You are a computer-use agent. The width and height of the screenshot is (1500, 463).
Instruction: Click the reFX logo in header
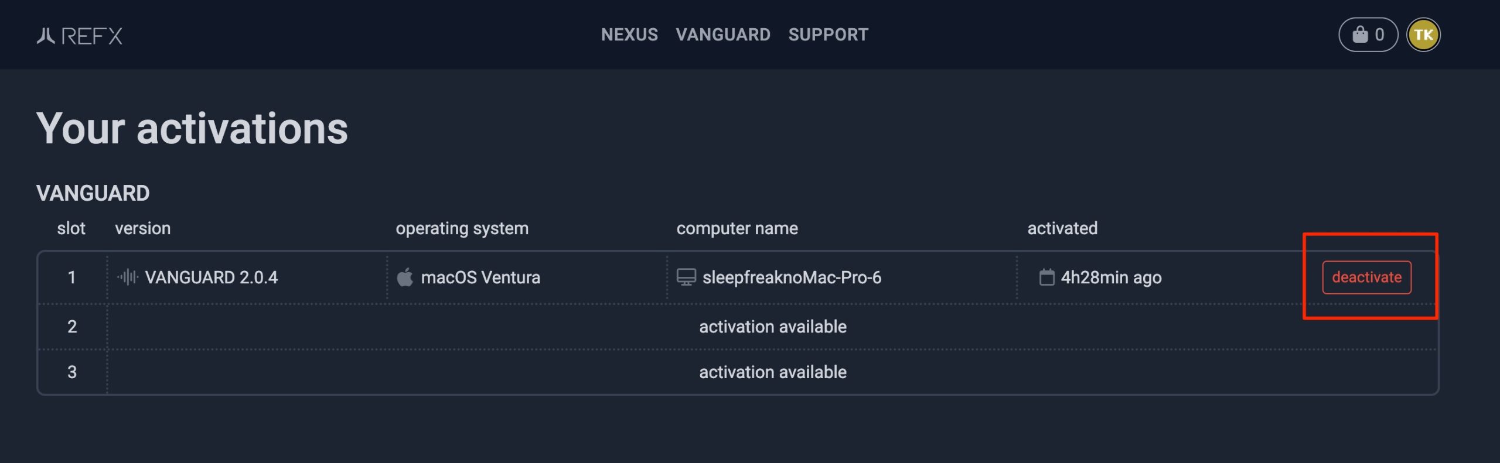pyautogui.click(x=80, y=36)
